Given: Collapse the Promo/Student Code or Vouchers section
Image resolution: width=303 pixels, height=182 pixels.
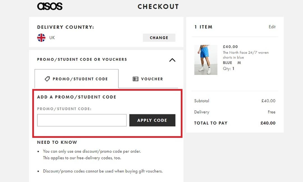Looking at the screenshot, I should (172, 60).
